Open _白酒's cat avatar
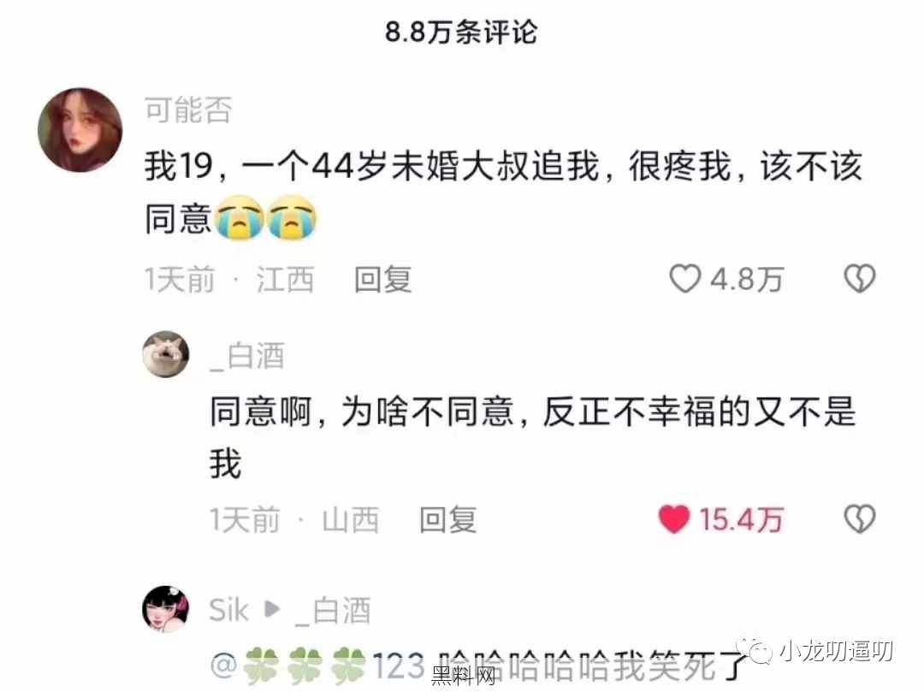This screenshot has height=692, width=924. click(x=166, y=354)
